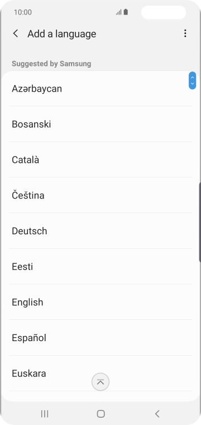Select Deutsch language option

click(x=100, y=231)
